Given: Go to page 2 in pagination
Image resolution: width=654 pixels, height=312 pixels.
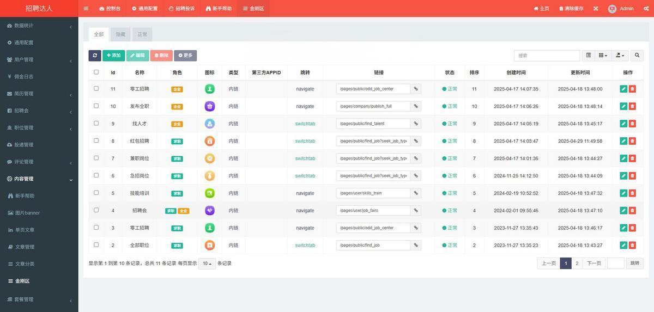Looking at the screenshot, I should [577, 264].
